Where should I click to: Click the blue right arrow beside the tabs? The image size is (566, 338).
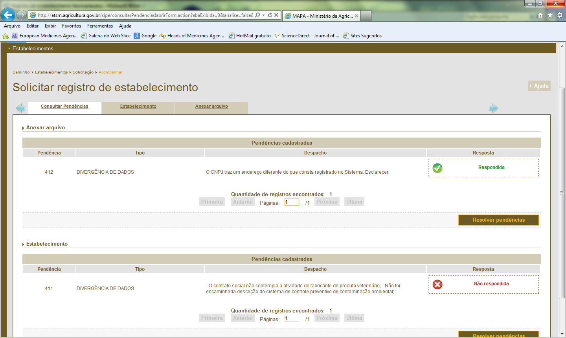(493, 108)
